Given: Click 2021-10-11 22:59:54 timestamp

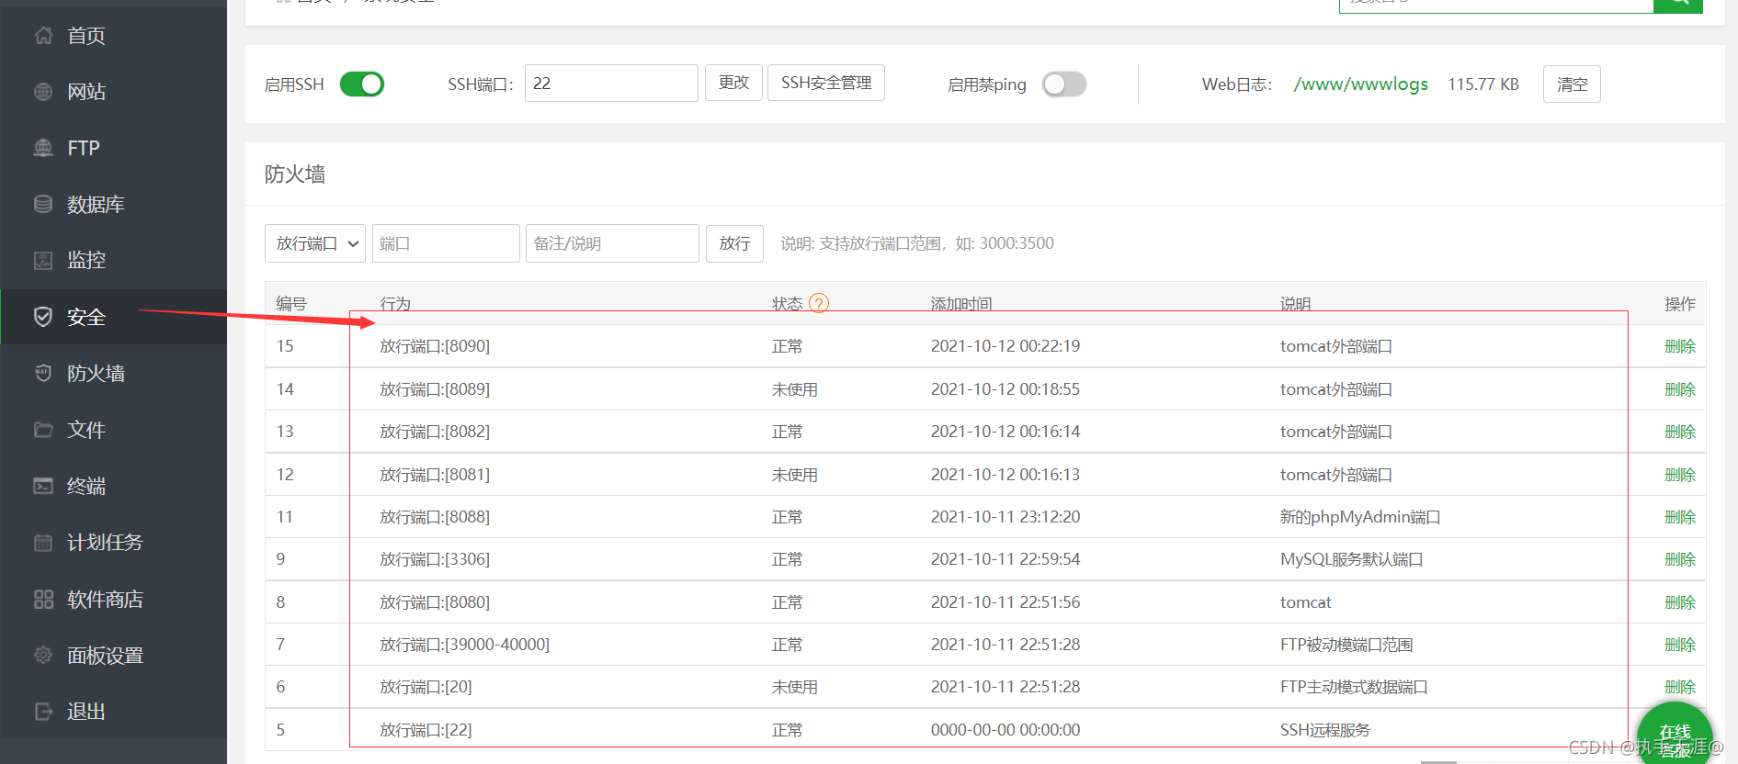Looking at the screenshot, I should coord(1005,559).
